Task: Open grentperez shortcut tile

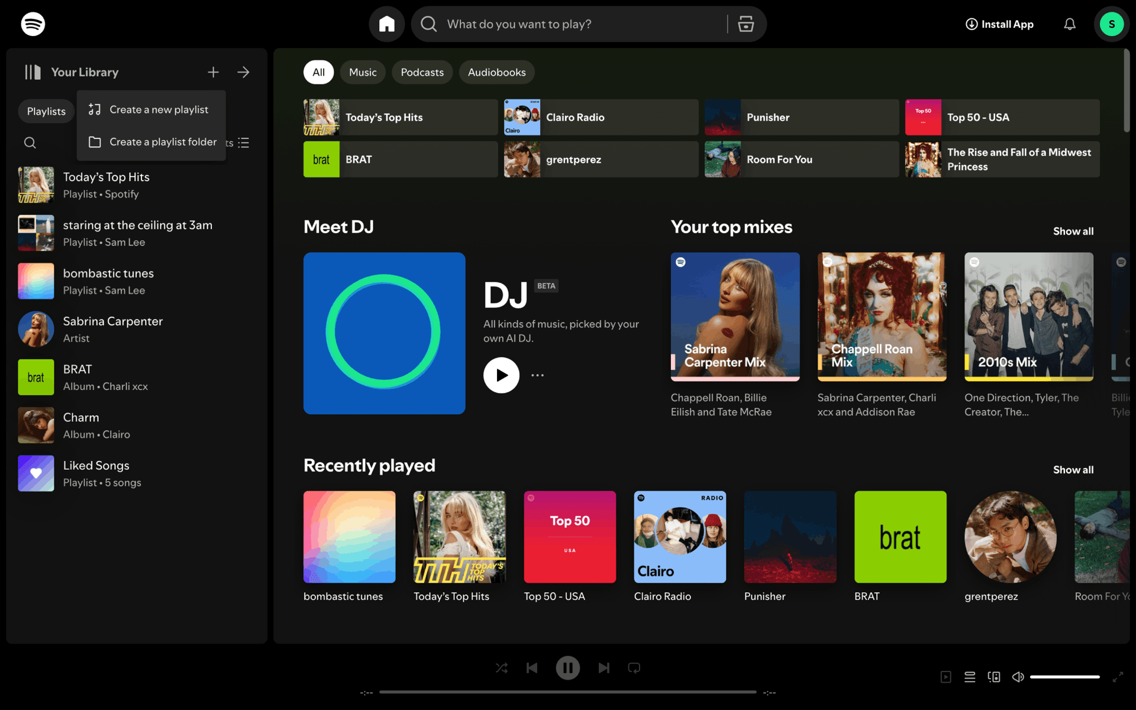Action: (x=601, y=159)
